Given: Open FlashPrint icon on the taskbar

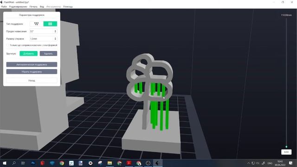Looking at the screenshot, I should [158, 163].
